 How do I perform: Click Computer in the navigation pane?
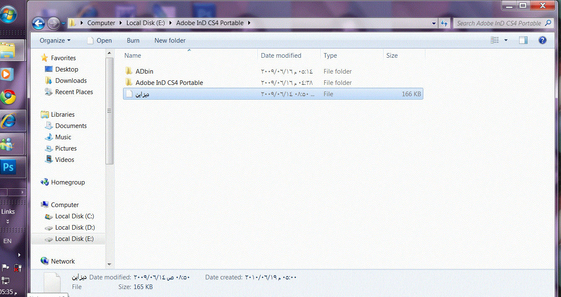[x=64, y=205]
